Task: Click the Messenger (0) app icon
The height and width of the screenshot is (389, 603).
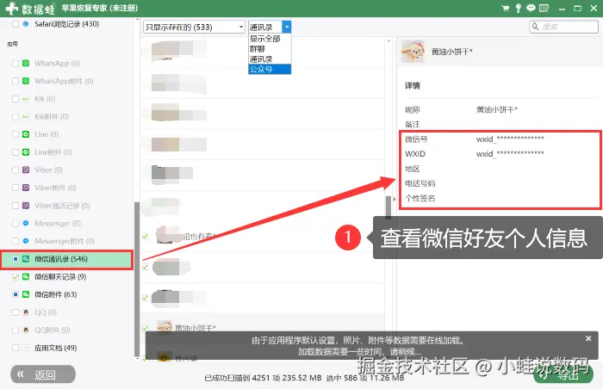Action: click(26, 223)
